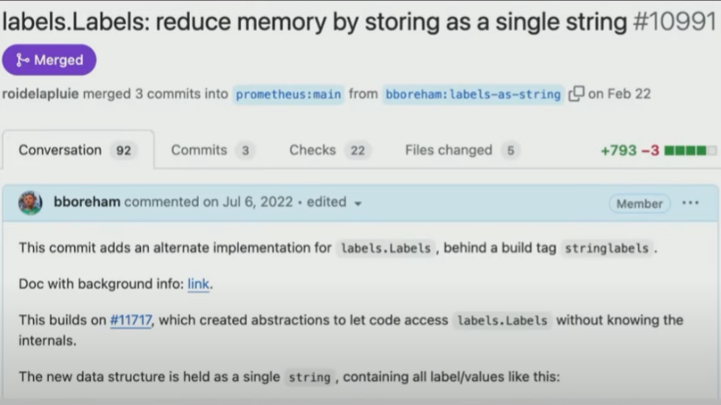
Task: Click the bboreham author name
Action: coord(87,202)
